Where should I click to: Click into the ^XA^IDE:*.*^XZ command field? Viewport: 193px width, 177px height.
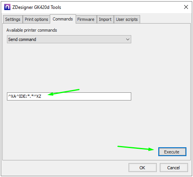pos(69,96)
